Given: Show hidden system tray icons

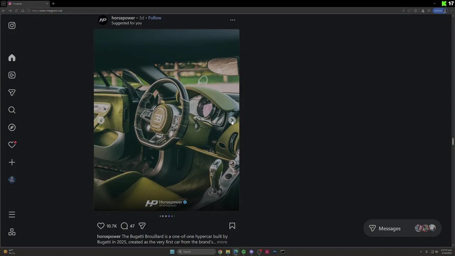Looking at the screenshot, I should coord(421,252).
